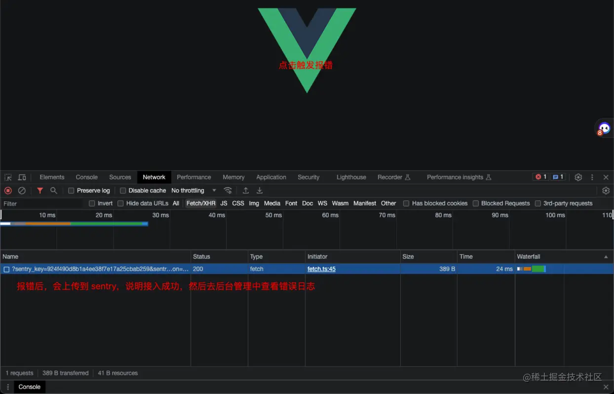Filter requests by Img

[x=254, y=203]
